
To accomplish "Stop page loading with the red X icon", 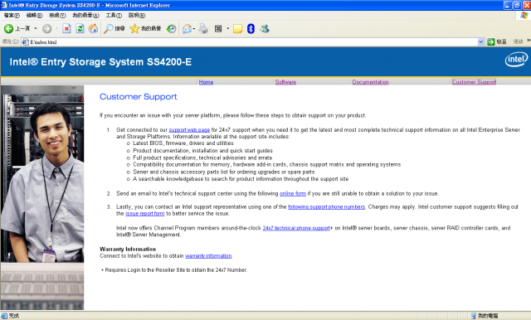I will (66, 29).
